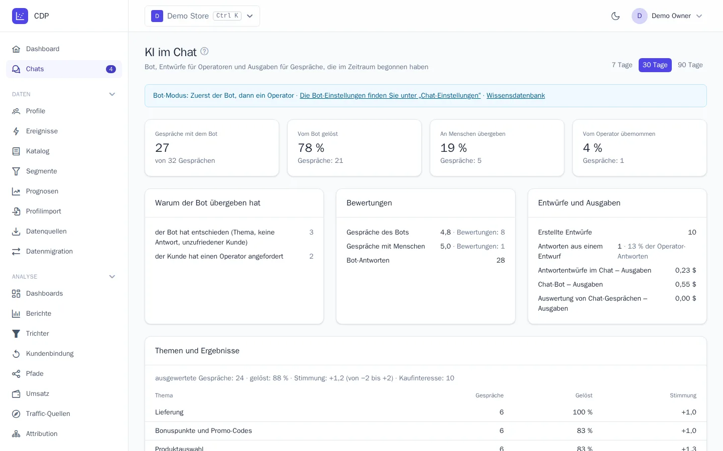This screenshot has height=451, width=723.
Task: Collapse the DATEN sidebar section
Action: click(112, 94)
